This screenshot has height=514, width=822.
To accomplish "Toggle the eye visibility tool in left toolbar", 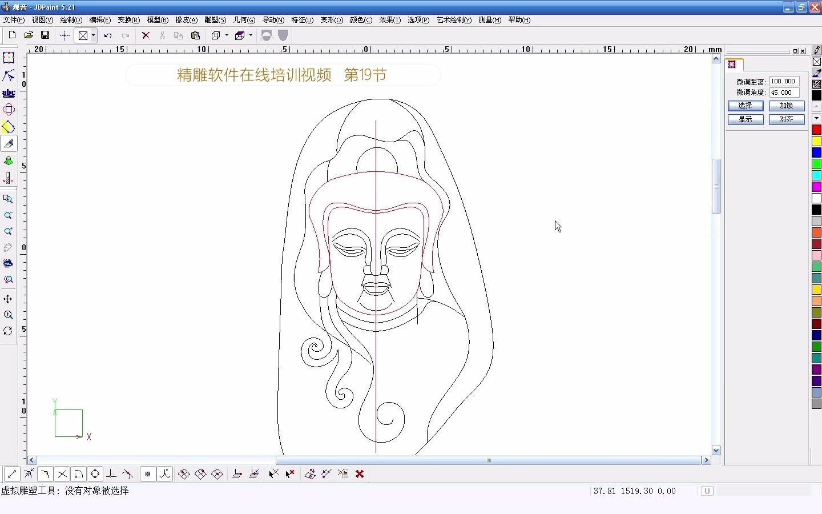I will (x=9, y=263).
